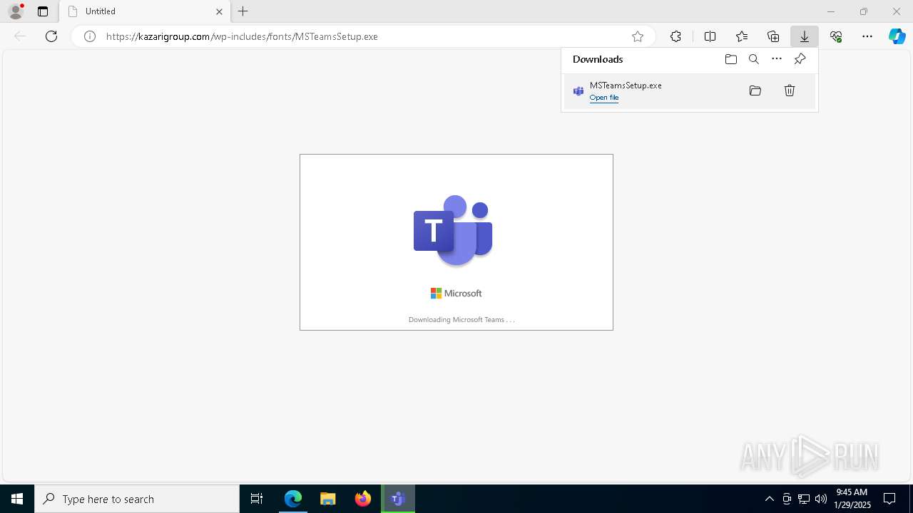Open Browser essentials icon
Viewport: 913px width, 513px height.
[836, 36]
